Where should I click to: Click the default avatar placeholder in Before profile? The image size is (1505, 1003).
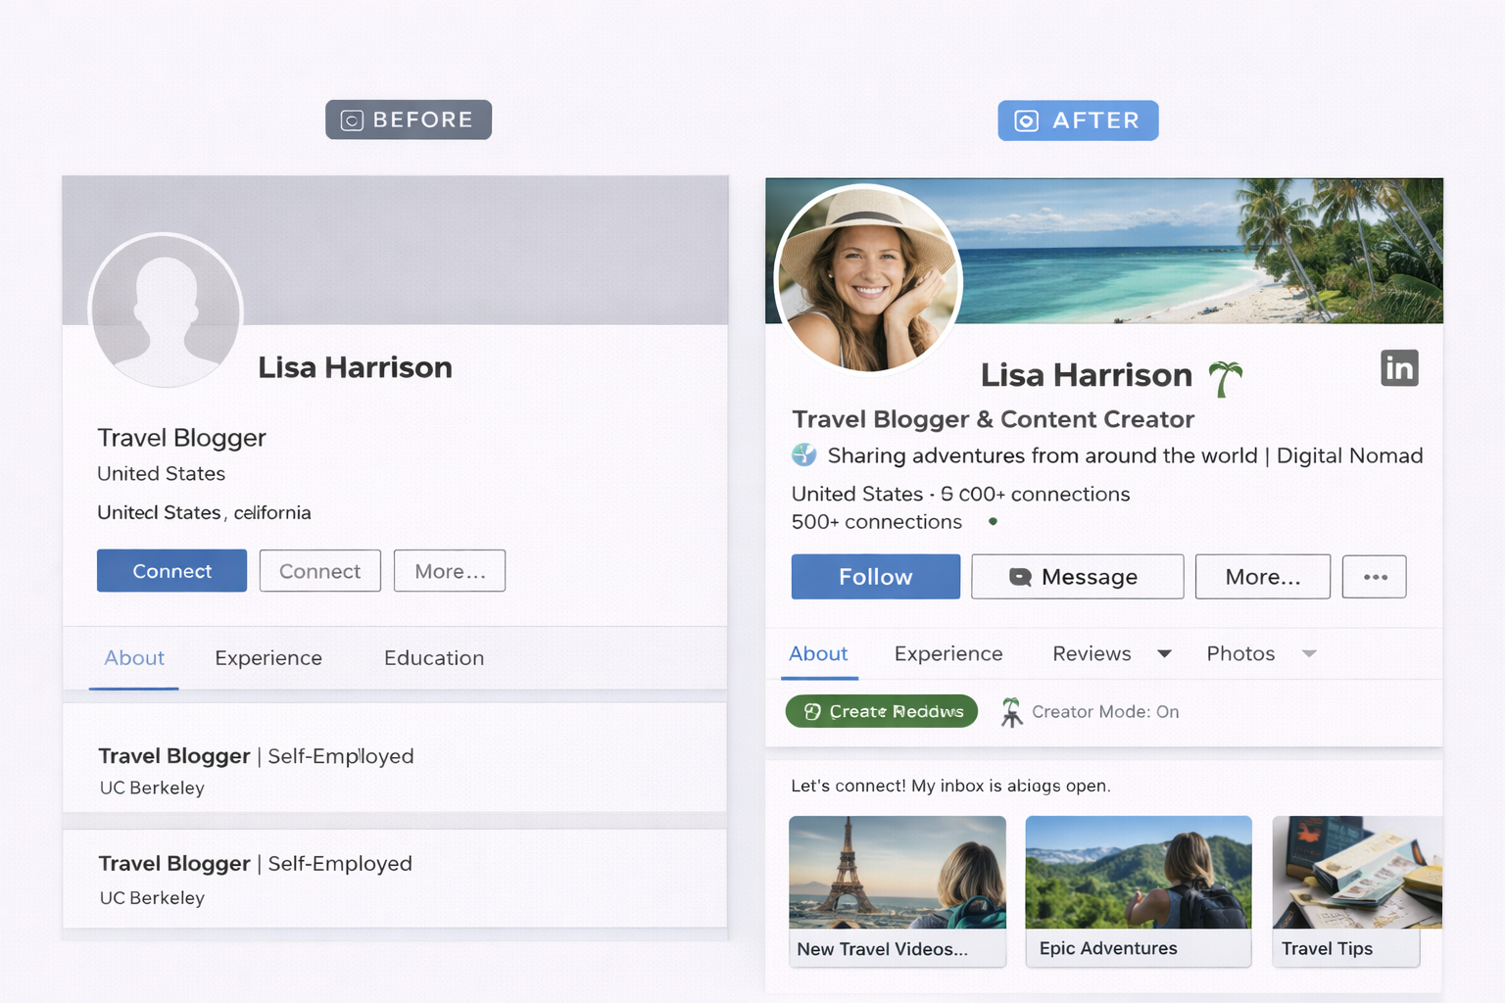pos(166,310)
